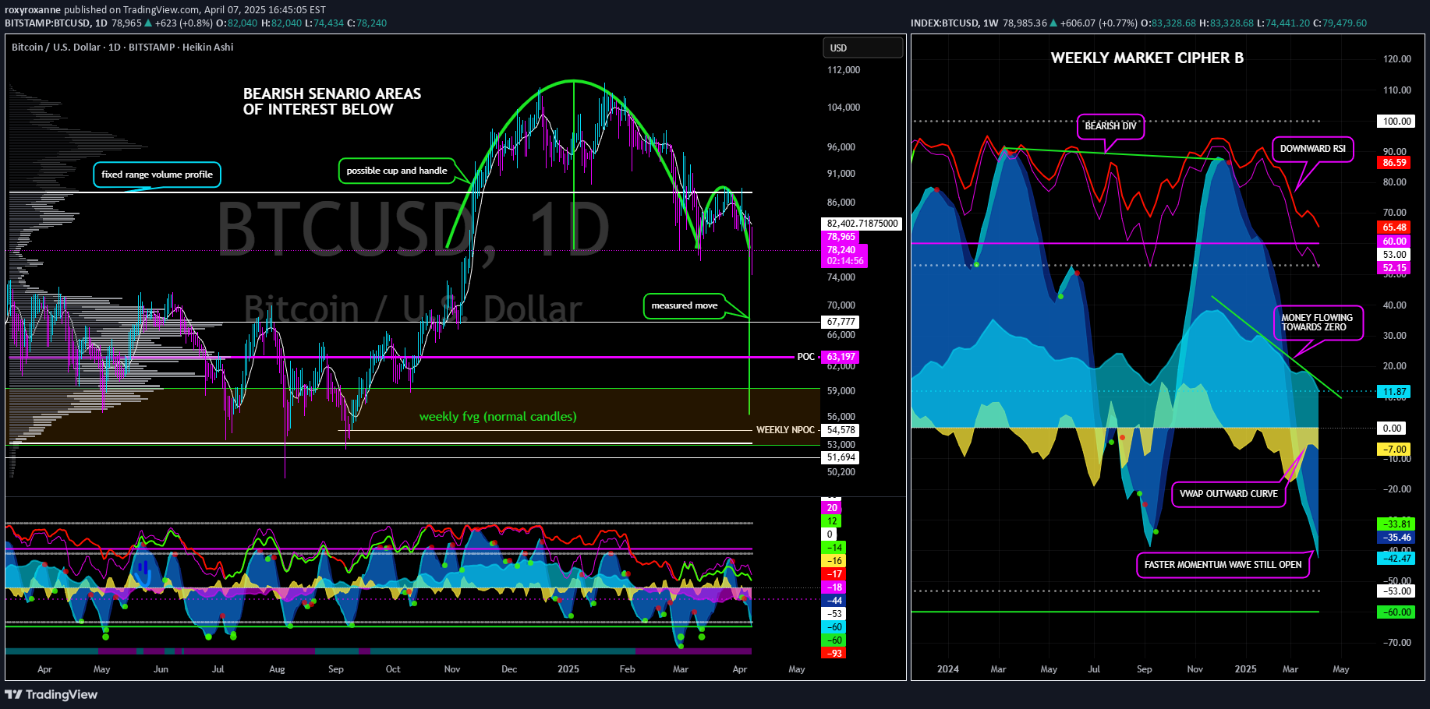Click the 'weekly fvg (normal candles)' label
The width and height of the screenshot is (1430, 709).
click(x=498, y=417)
